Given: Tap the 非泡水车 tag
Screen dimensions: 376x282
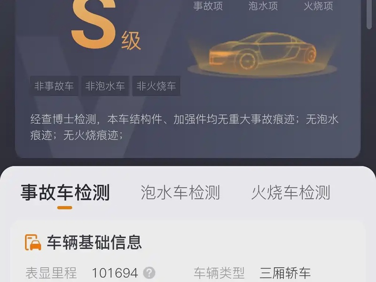Looking at the screenshot, I should coord(105,86).
